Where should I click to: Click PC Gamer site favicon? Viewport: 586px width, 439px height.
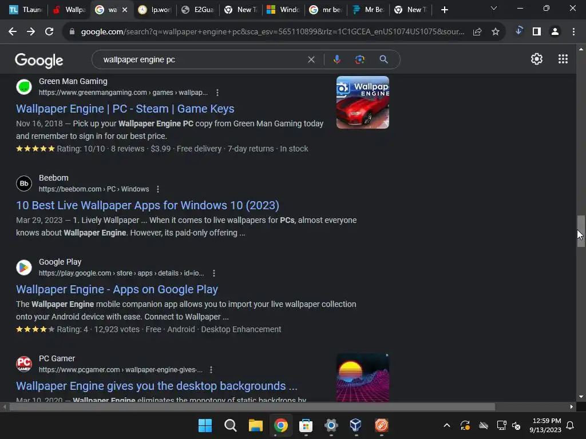(24, 364)
